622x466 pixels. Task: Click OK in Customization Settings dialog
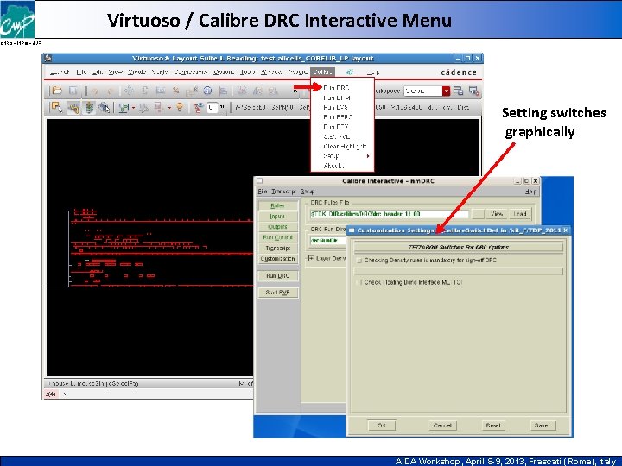pyautogui.click(x=381, y=425)
